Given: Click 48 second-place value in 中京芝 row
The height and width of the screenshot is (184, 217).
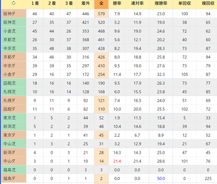Looking at the screenshot, I should (x=52, y=48).
